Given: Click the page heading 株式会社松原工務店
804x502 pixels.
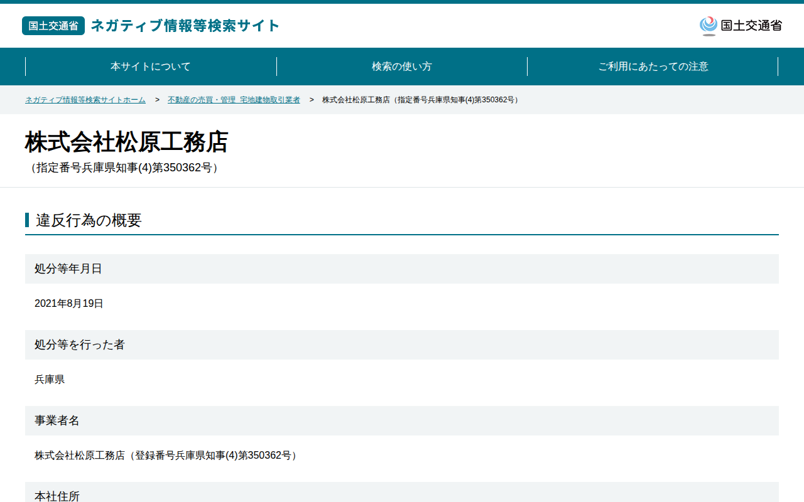Looking at the screenshot, I should coord(126,142).
